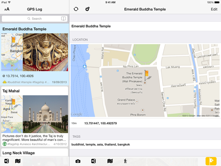Tap the share icon in left bottom bar
221x166 pixels.
[x=7, y=161]
